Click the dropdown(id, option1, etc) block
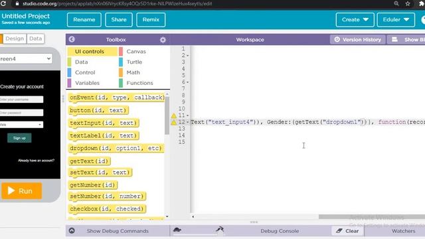 (x=116, y=148)
